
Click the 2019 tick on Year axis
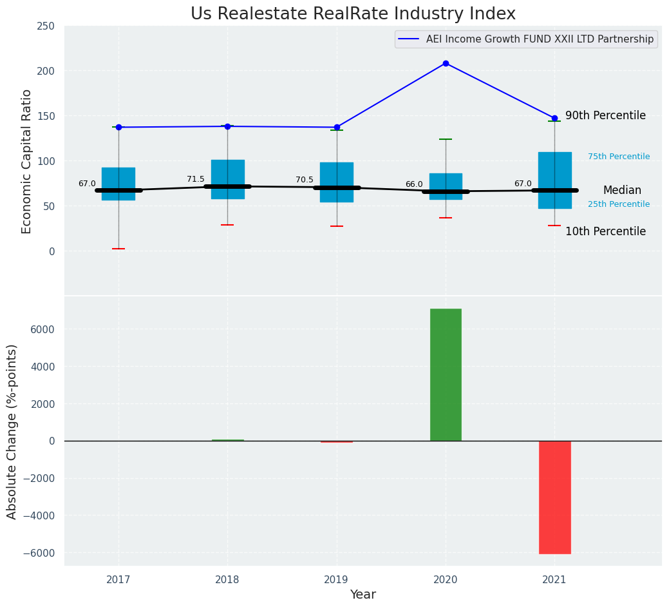click(337, 580)
